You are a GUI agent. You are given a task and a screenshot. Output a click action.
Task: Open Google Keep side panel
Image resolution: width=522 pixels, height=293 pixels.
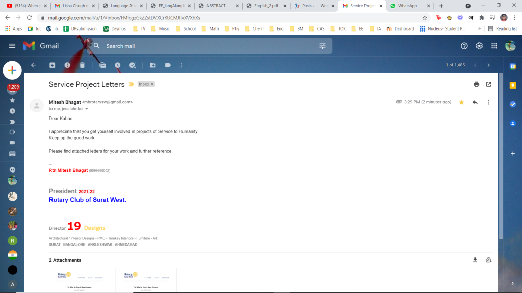513,85
